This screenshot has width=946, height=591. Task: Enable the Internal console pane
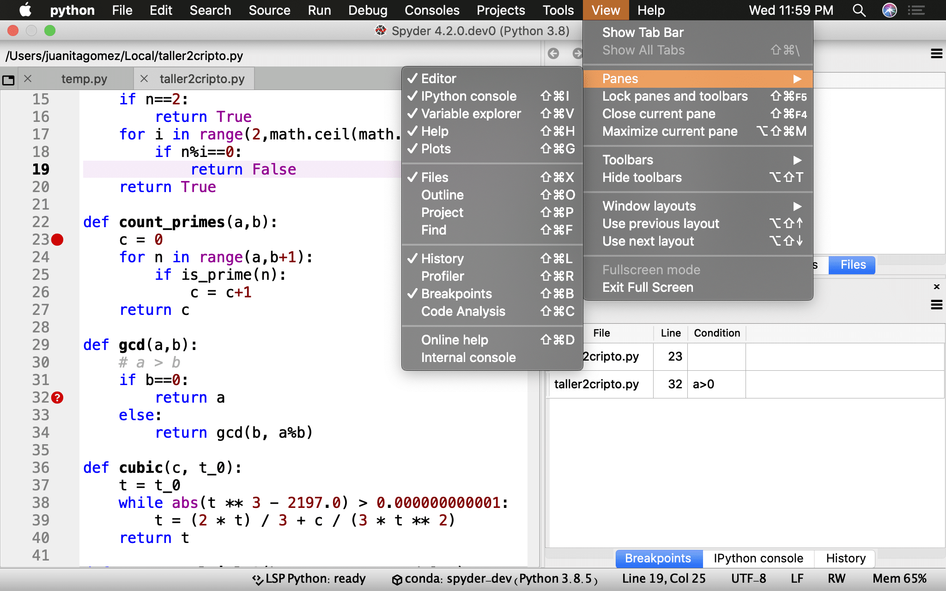pos(492,357)
